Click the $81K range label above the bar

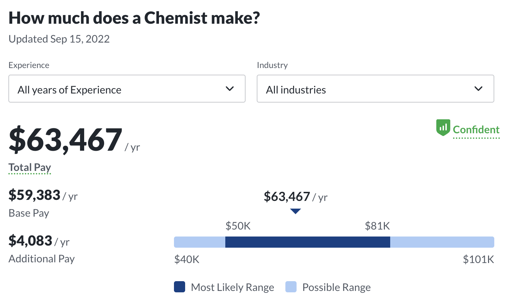click(x=377, y=226)
